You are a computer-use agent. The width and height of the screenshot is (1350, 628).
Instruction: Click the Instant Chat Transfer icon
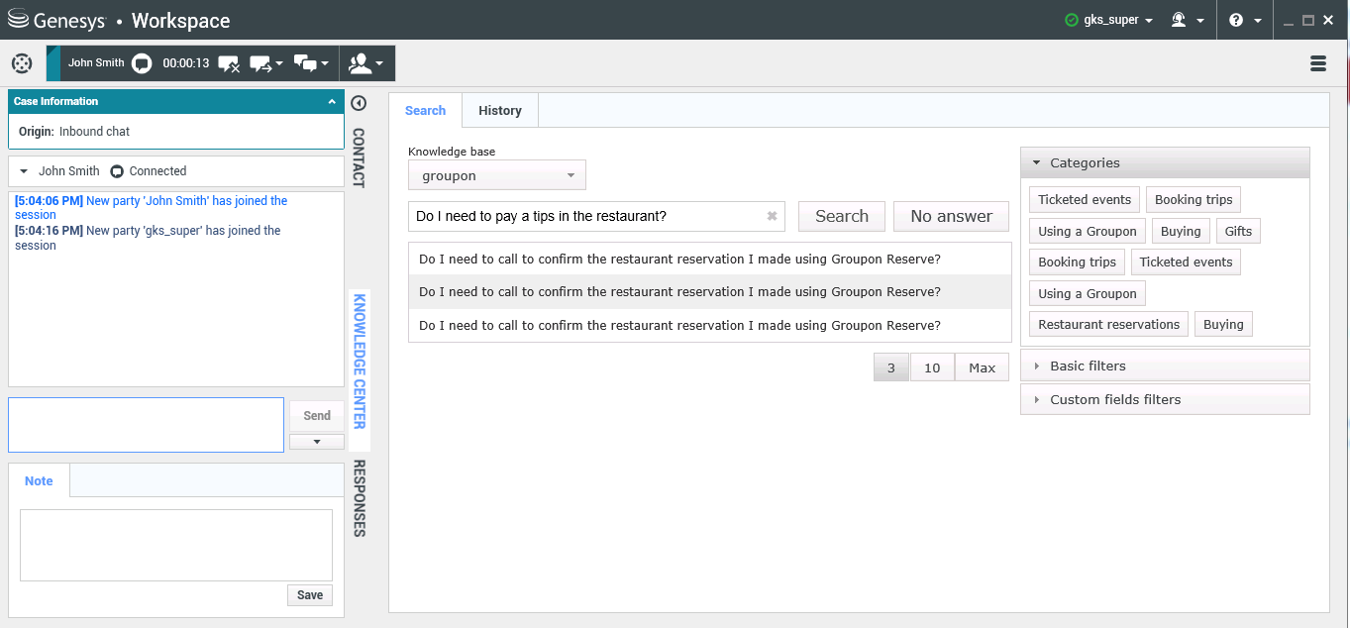261,63
